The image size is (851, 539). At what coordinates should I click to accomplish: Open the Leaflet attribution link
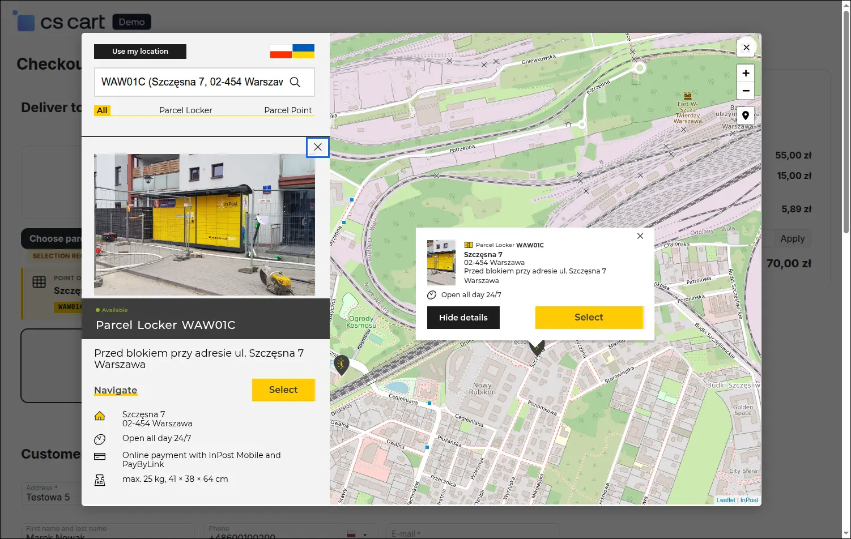coord(726,500)
